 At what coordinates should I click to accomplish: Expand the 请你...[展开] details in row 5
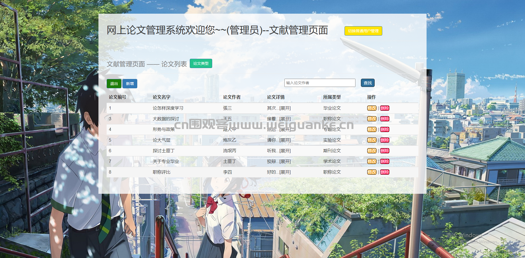coord(285,140)
